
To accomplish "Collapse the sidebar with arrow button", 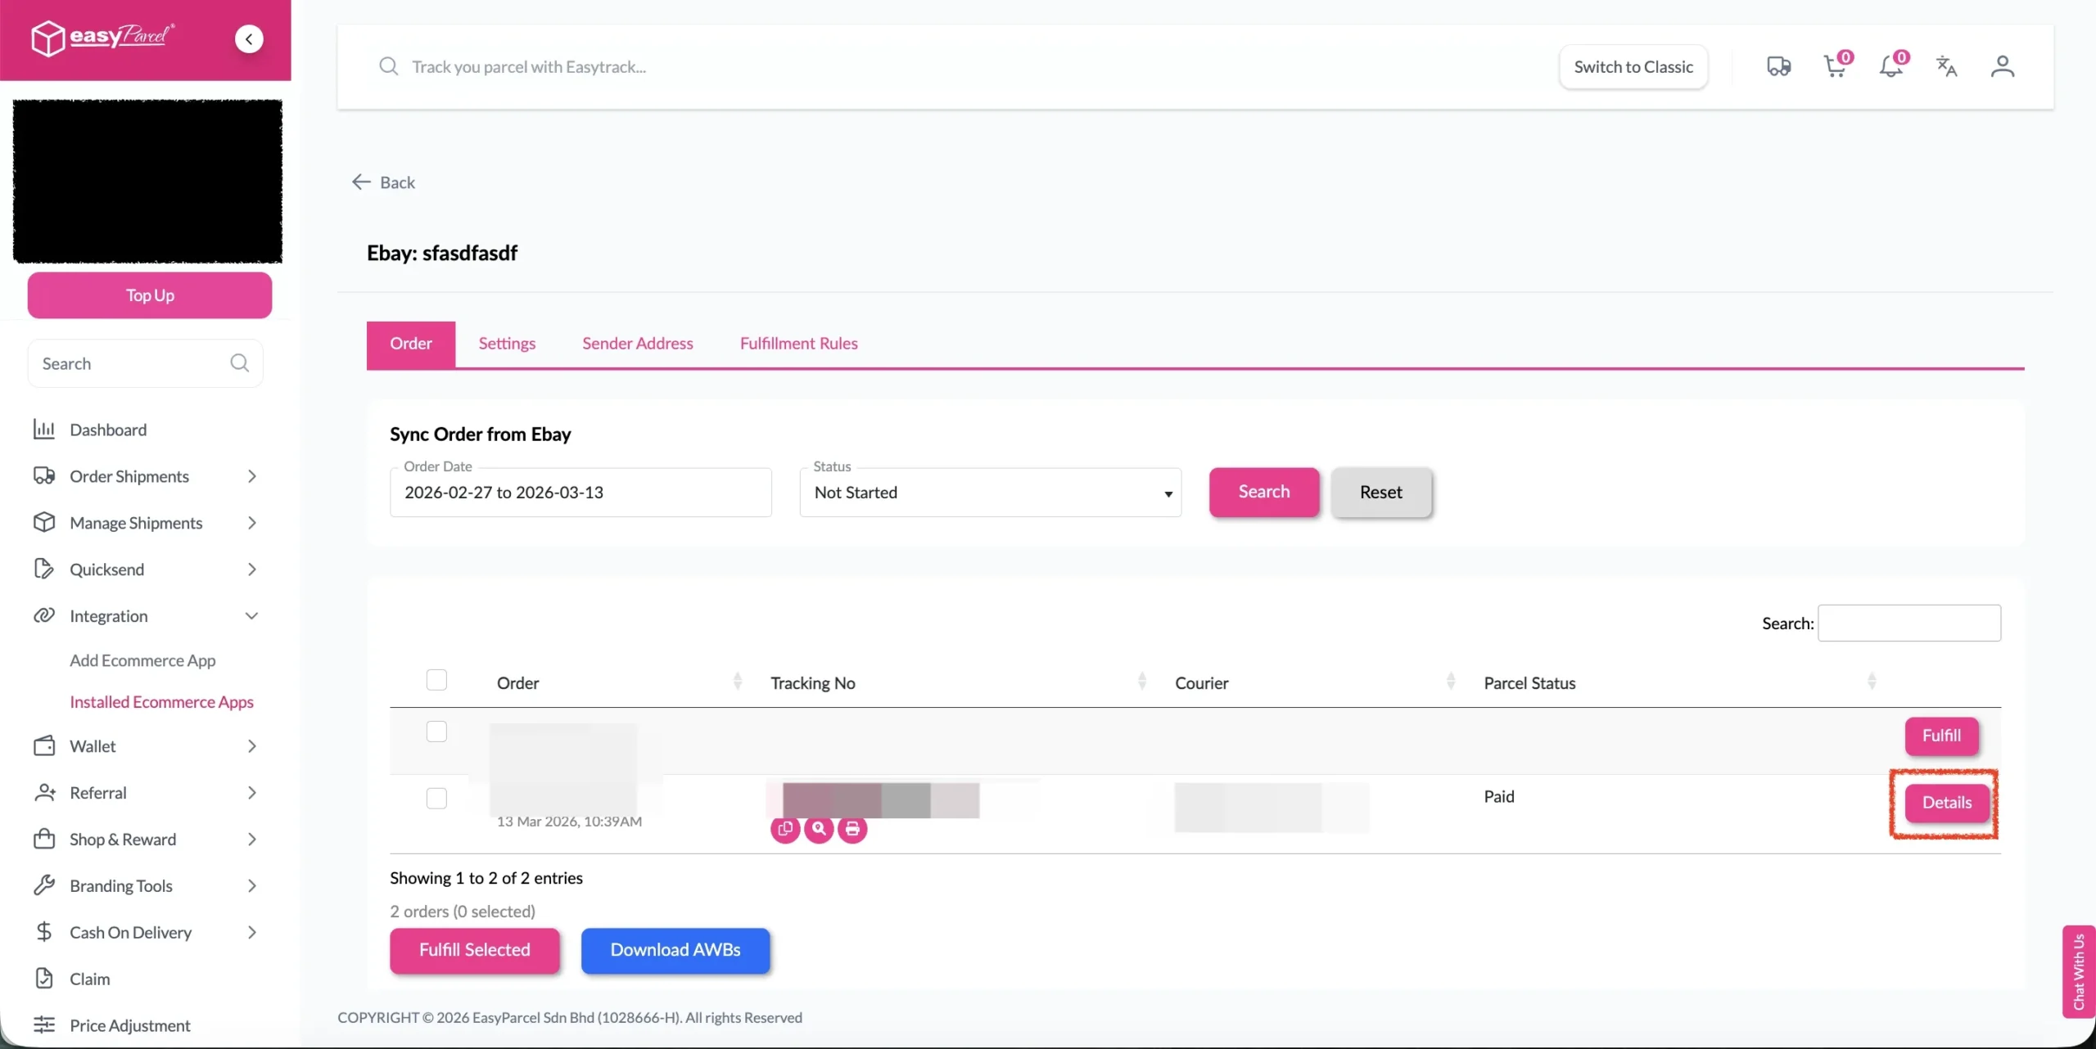I will (x=249, y=38).
